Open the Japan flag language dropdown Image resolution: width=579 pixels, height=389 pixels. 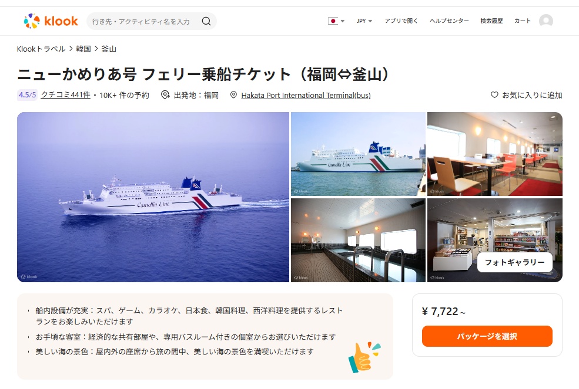(336, 21)
